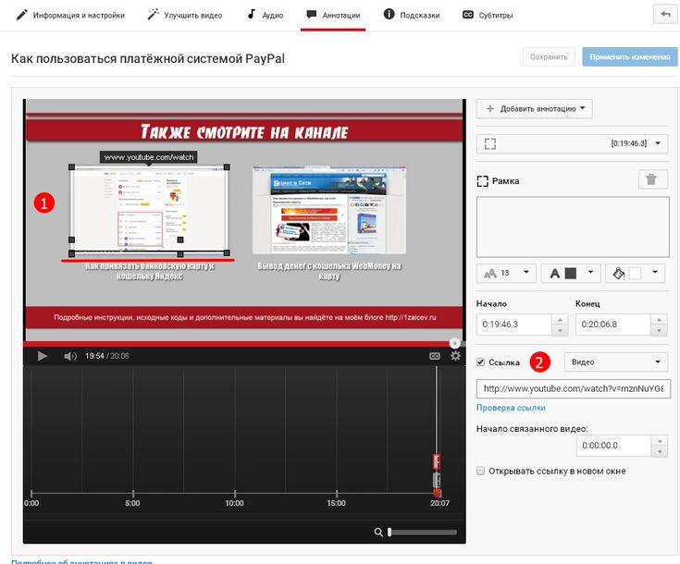Increase the Конец time with up arrow

pyautogui.click(x=659, y=320)
